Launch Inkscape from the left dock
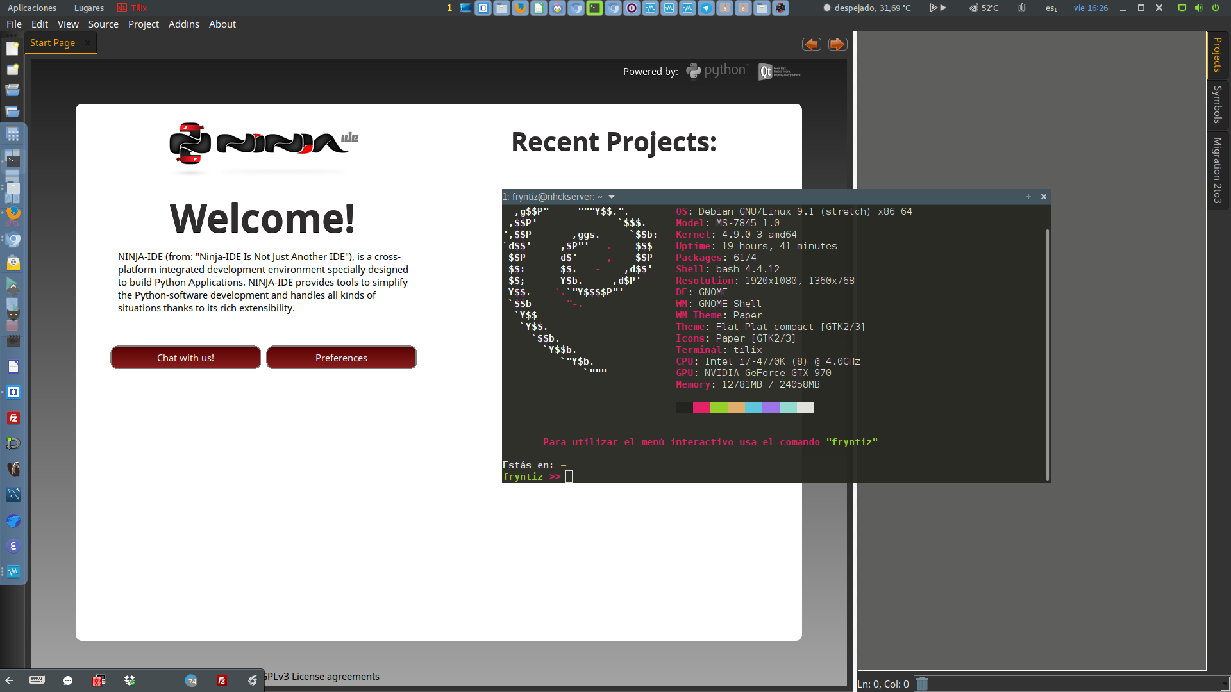The height and width of the screenshot is (692, 1231). pyautogui.click(x=13, y=285)
